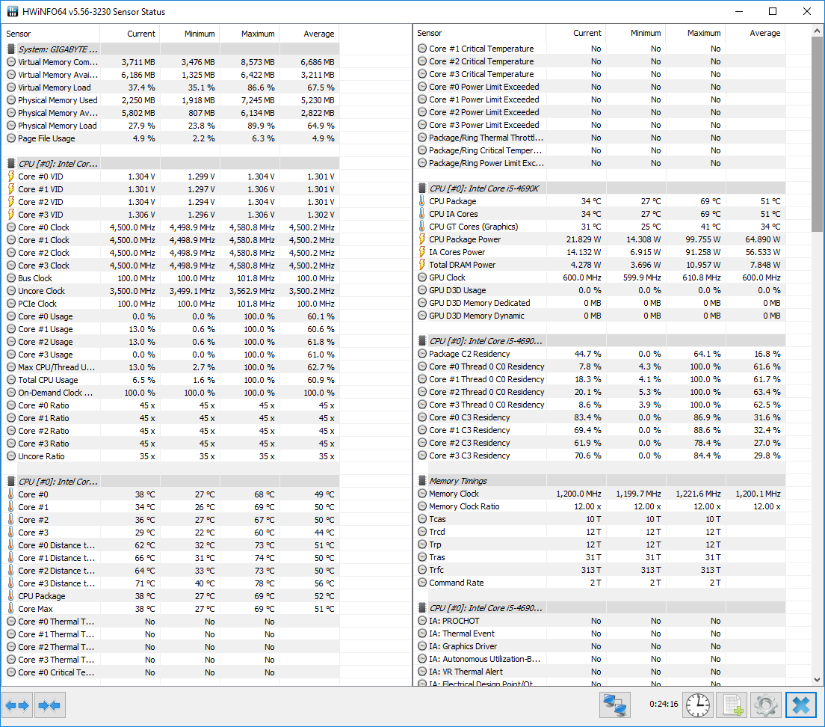Click the circle icon beside Package C2 Residency
The width and height of the screenshot is (825, 727).
coord(422,354)
